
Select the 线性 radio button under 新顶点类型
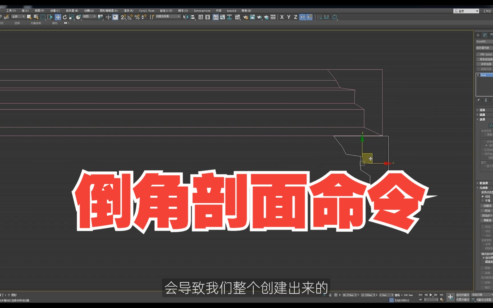pos(483,197)
